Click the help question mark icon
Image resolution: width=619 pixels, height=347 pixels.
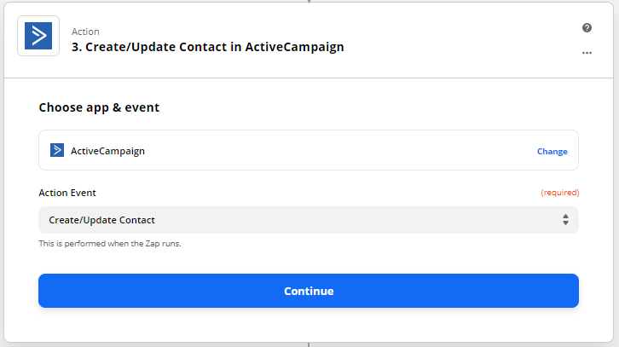coord(587,28)
